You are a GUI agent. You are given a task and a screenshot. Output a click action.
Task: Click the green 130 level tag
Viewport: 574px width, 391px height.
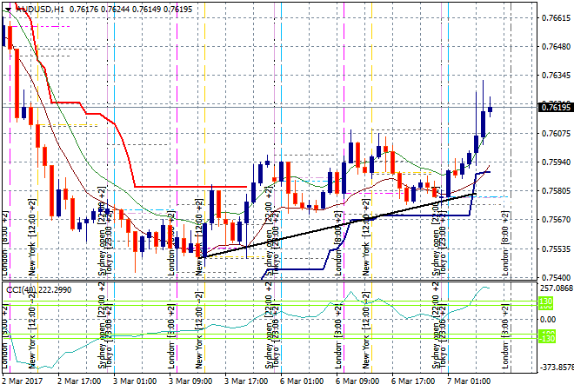[545, 302]
